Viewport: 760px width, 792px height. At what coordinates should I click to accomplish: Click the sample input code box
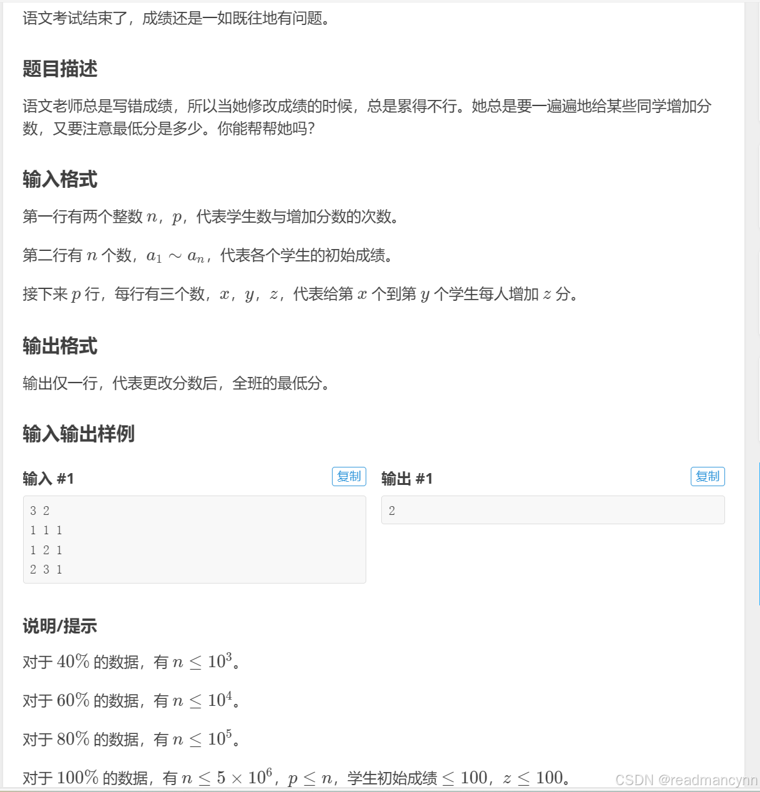point(195,539)
